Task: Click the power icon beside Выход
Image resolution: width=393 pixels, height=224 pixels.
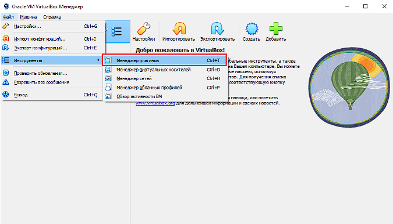Action: pyautogui.click(x=5, y=95)
